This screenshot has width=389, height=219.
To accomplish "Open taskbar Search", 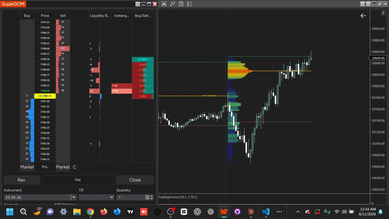I will point(23,212).
